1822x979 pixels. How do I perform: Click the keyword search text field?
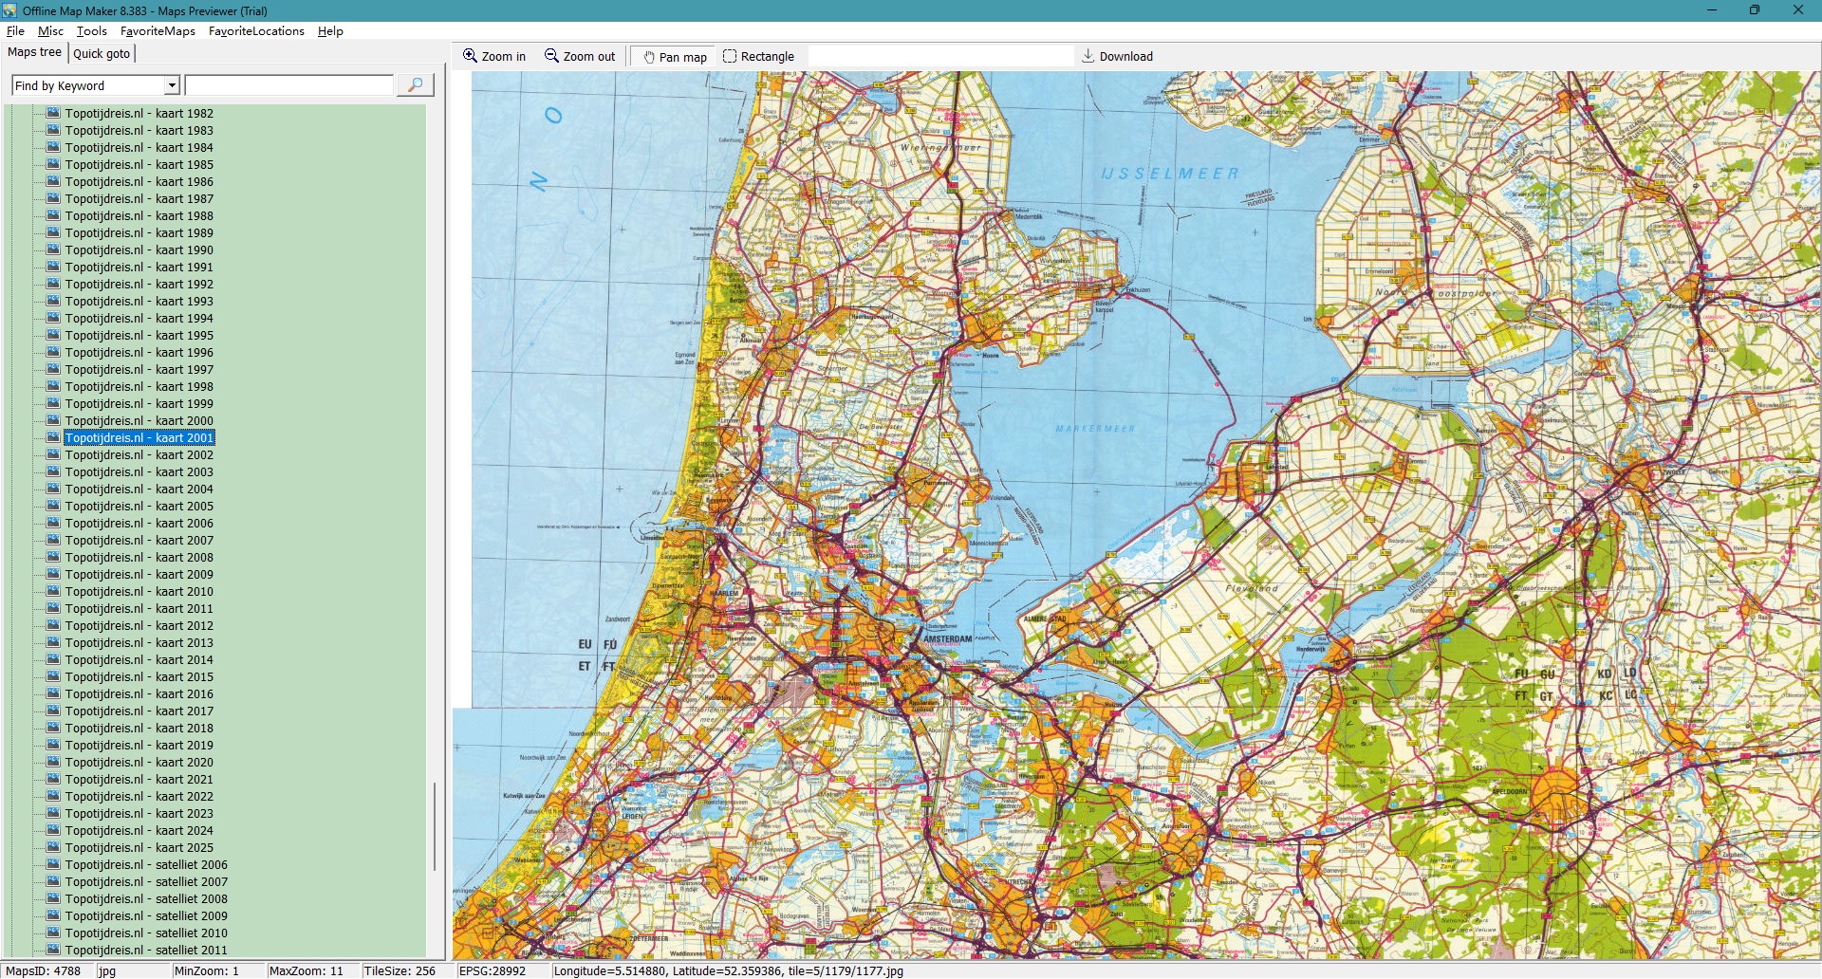(x=289, y=85)
